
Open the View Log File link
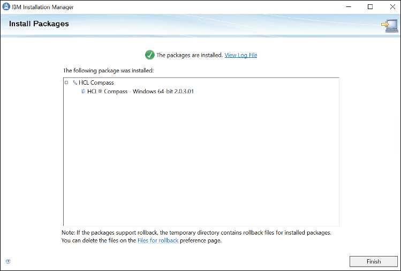(x=240, y=55)
